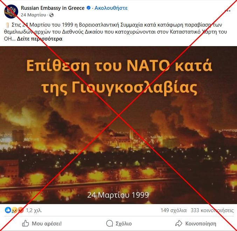
Task: Click the sad reaction emoji icon
Action: click(14, 210)
